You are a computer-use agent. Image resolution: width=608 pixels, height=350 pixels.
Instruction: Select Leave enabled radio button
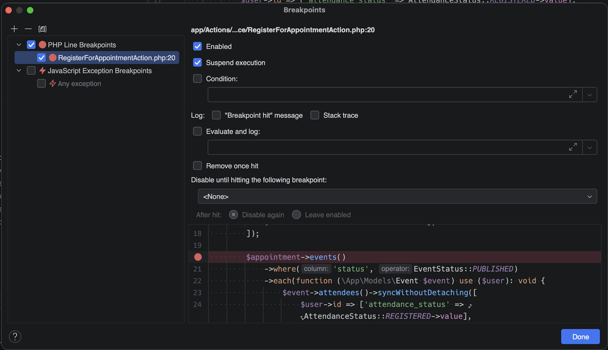(x=296, y=215)
